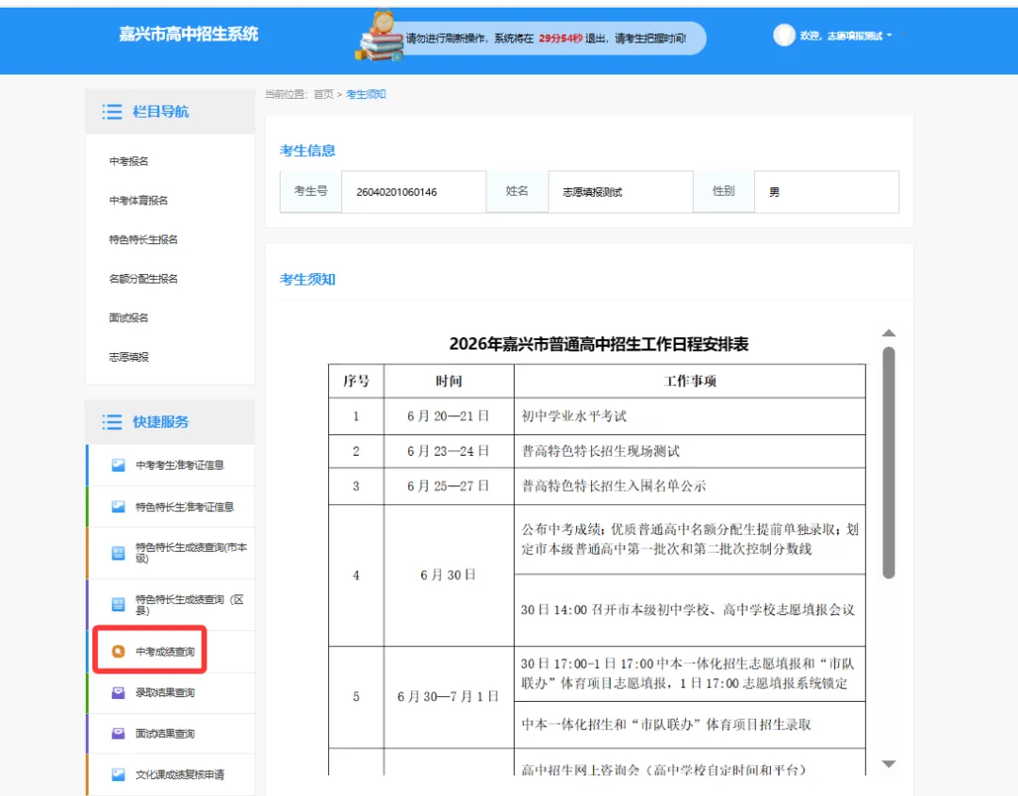Click the 考生号 field 26040201060146
Image resolution: width=1018 pixels, height=796 pixels.
414,192
